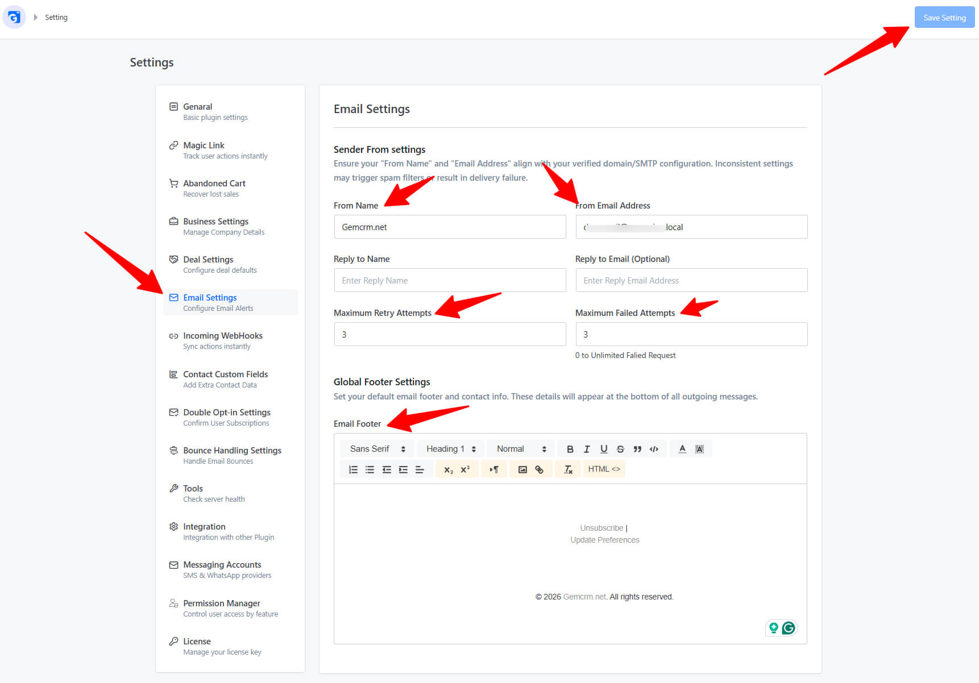The image size is (979, 683).
Task: Toggle strikethrough in the footer editor
Action: tap(620, 449)
